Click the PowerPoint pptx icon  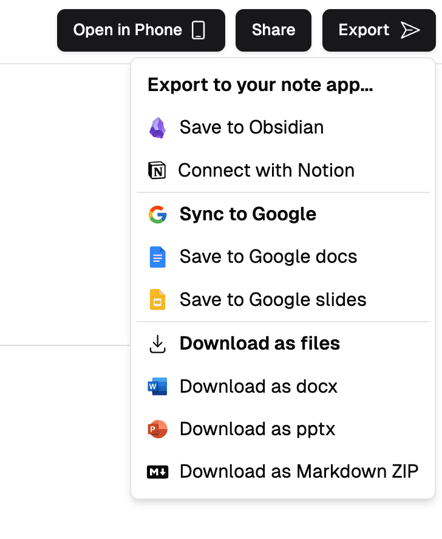[x=157, y=429]
